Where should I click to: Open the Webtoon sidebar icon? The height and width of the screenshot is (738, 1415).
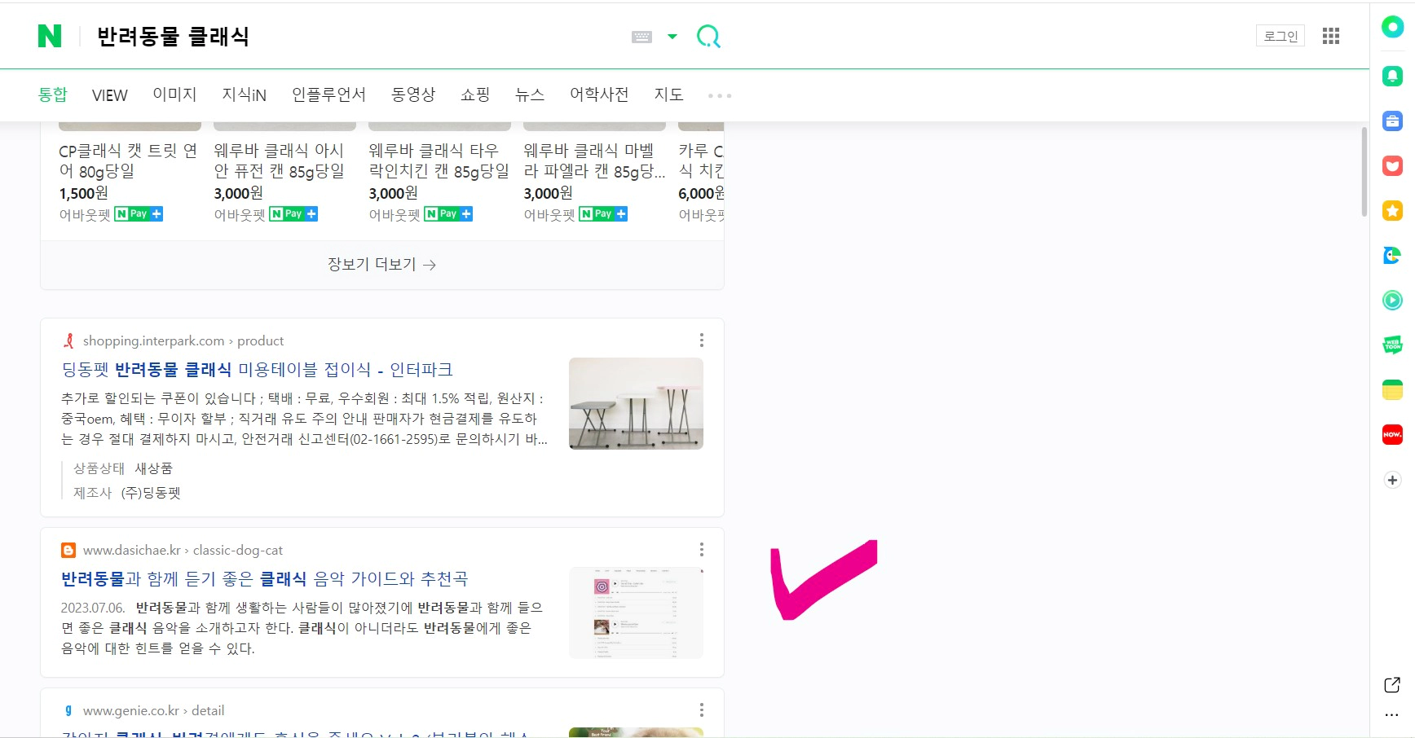pyautogui.click(x=1392, y=345)
